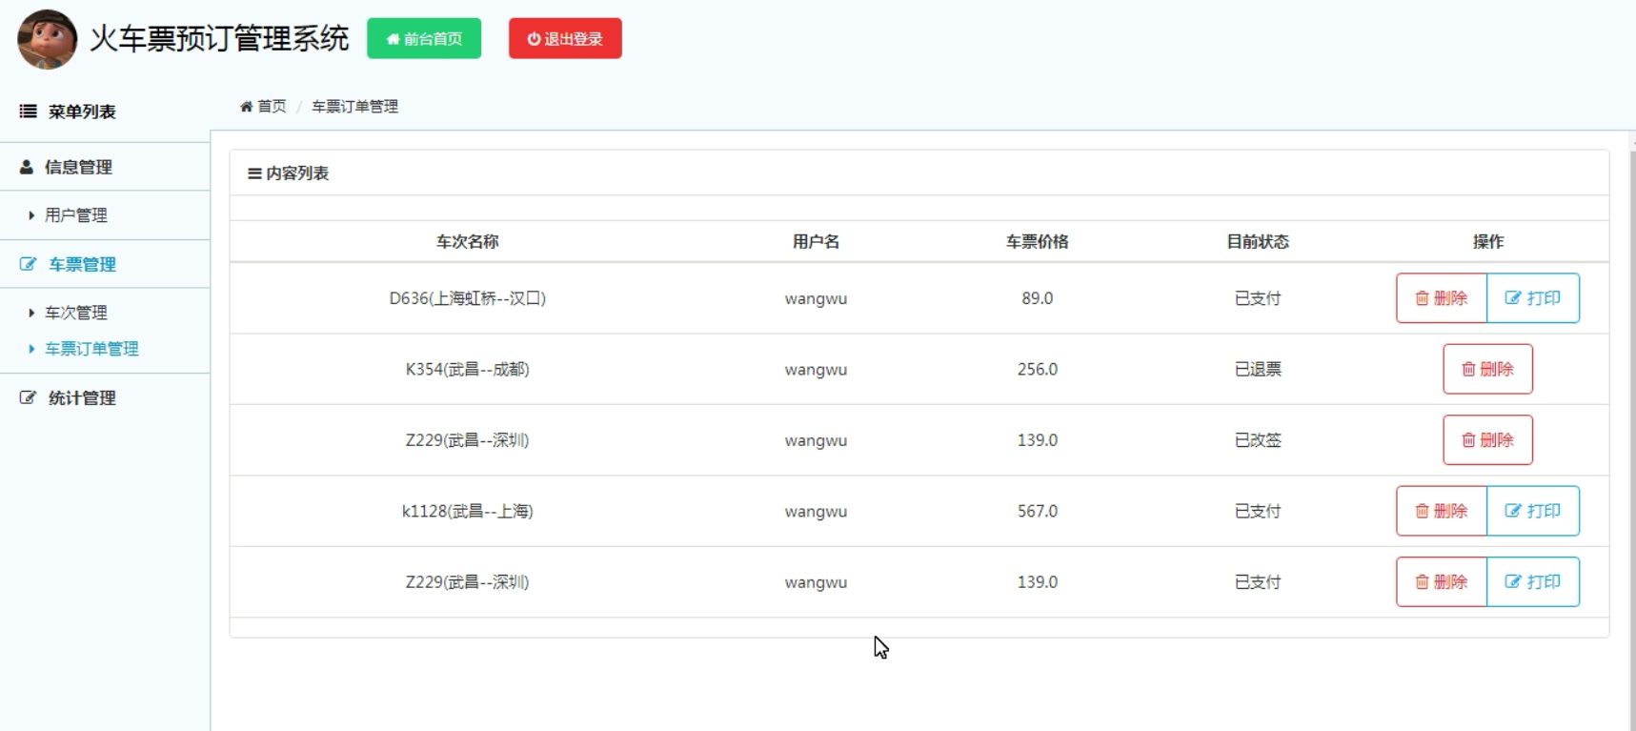Delete the k1128 武昌--上海 order
Image resolution: width=1636 pixels, height=731 pixels.
point(1441,511)
